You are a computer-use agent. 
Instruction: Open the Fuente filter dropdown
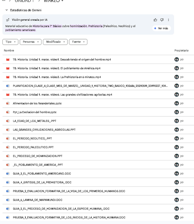click(78, 42)
